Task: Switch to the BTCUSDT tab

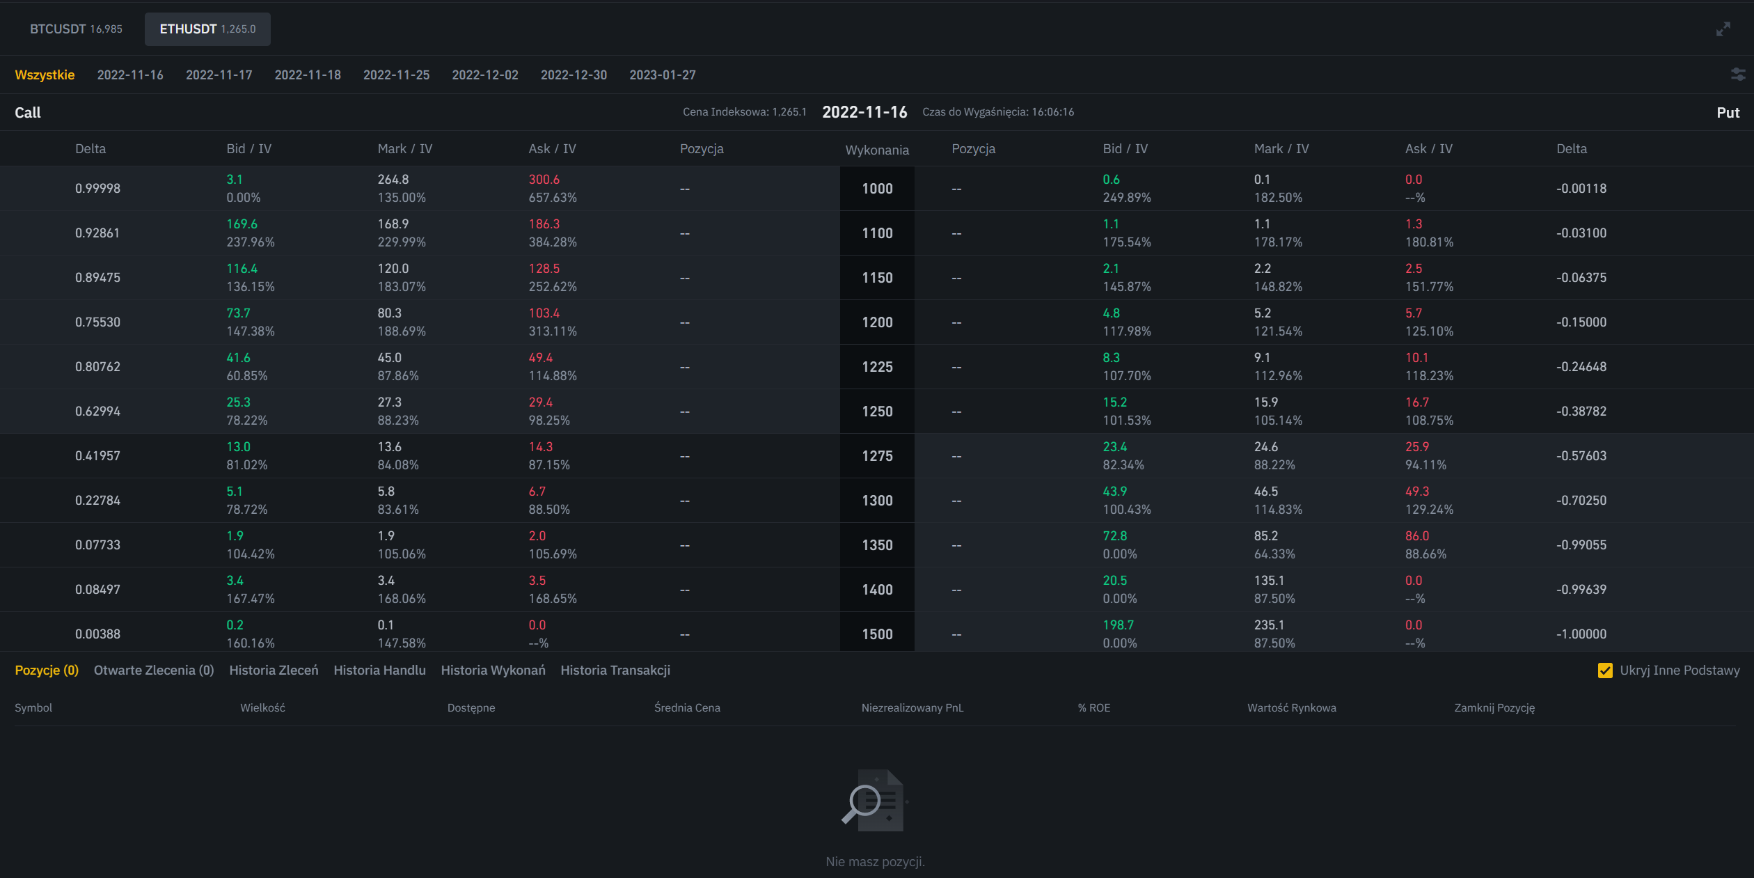Action: coord(76,29)
